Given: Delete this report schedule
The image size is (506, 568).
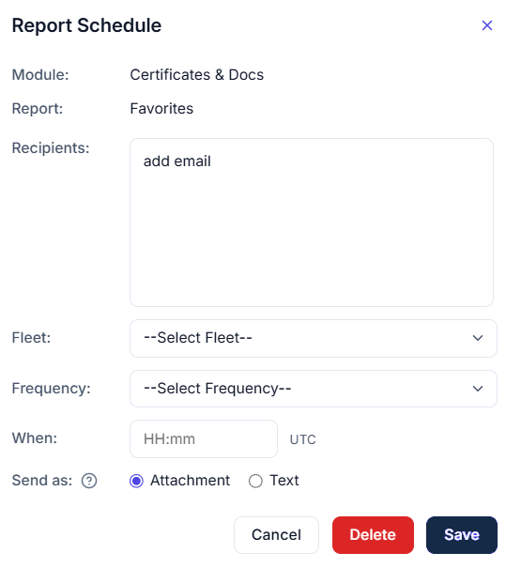Looking at the screenshot, I should [x=373, y=535].
